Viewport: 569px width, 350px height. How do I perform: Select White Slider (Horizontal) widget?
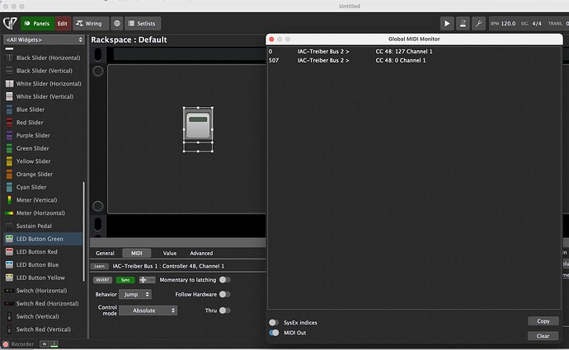tap(43, 84)
